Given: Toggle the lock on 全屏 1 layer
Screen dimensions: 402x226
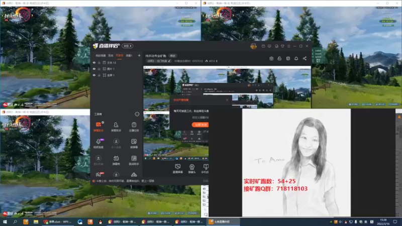Looking at the screenshot, I should pyautogui.click(x=99, y=75).
